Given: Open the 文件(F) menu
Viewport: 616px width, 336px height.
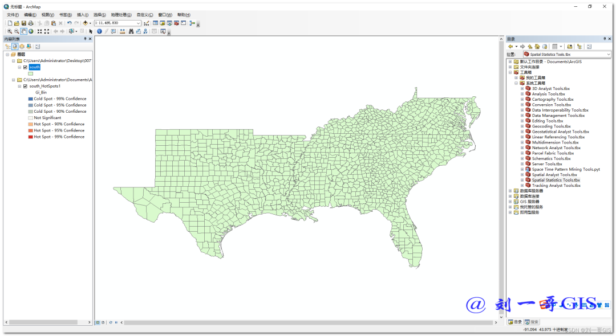Looking at the screenshot, I should (x=13, y=15).
